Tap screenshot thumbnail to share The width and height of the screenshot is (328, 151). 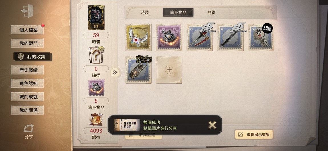[127, 125]
